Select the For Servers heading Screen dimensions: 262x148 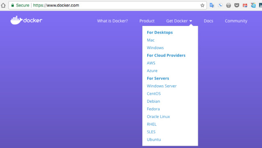coord(158,78)
